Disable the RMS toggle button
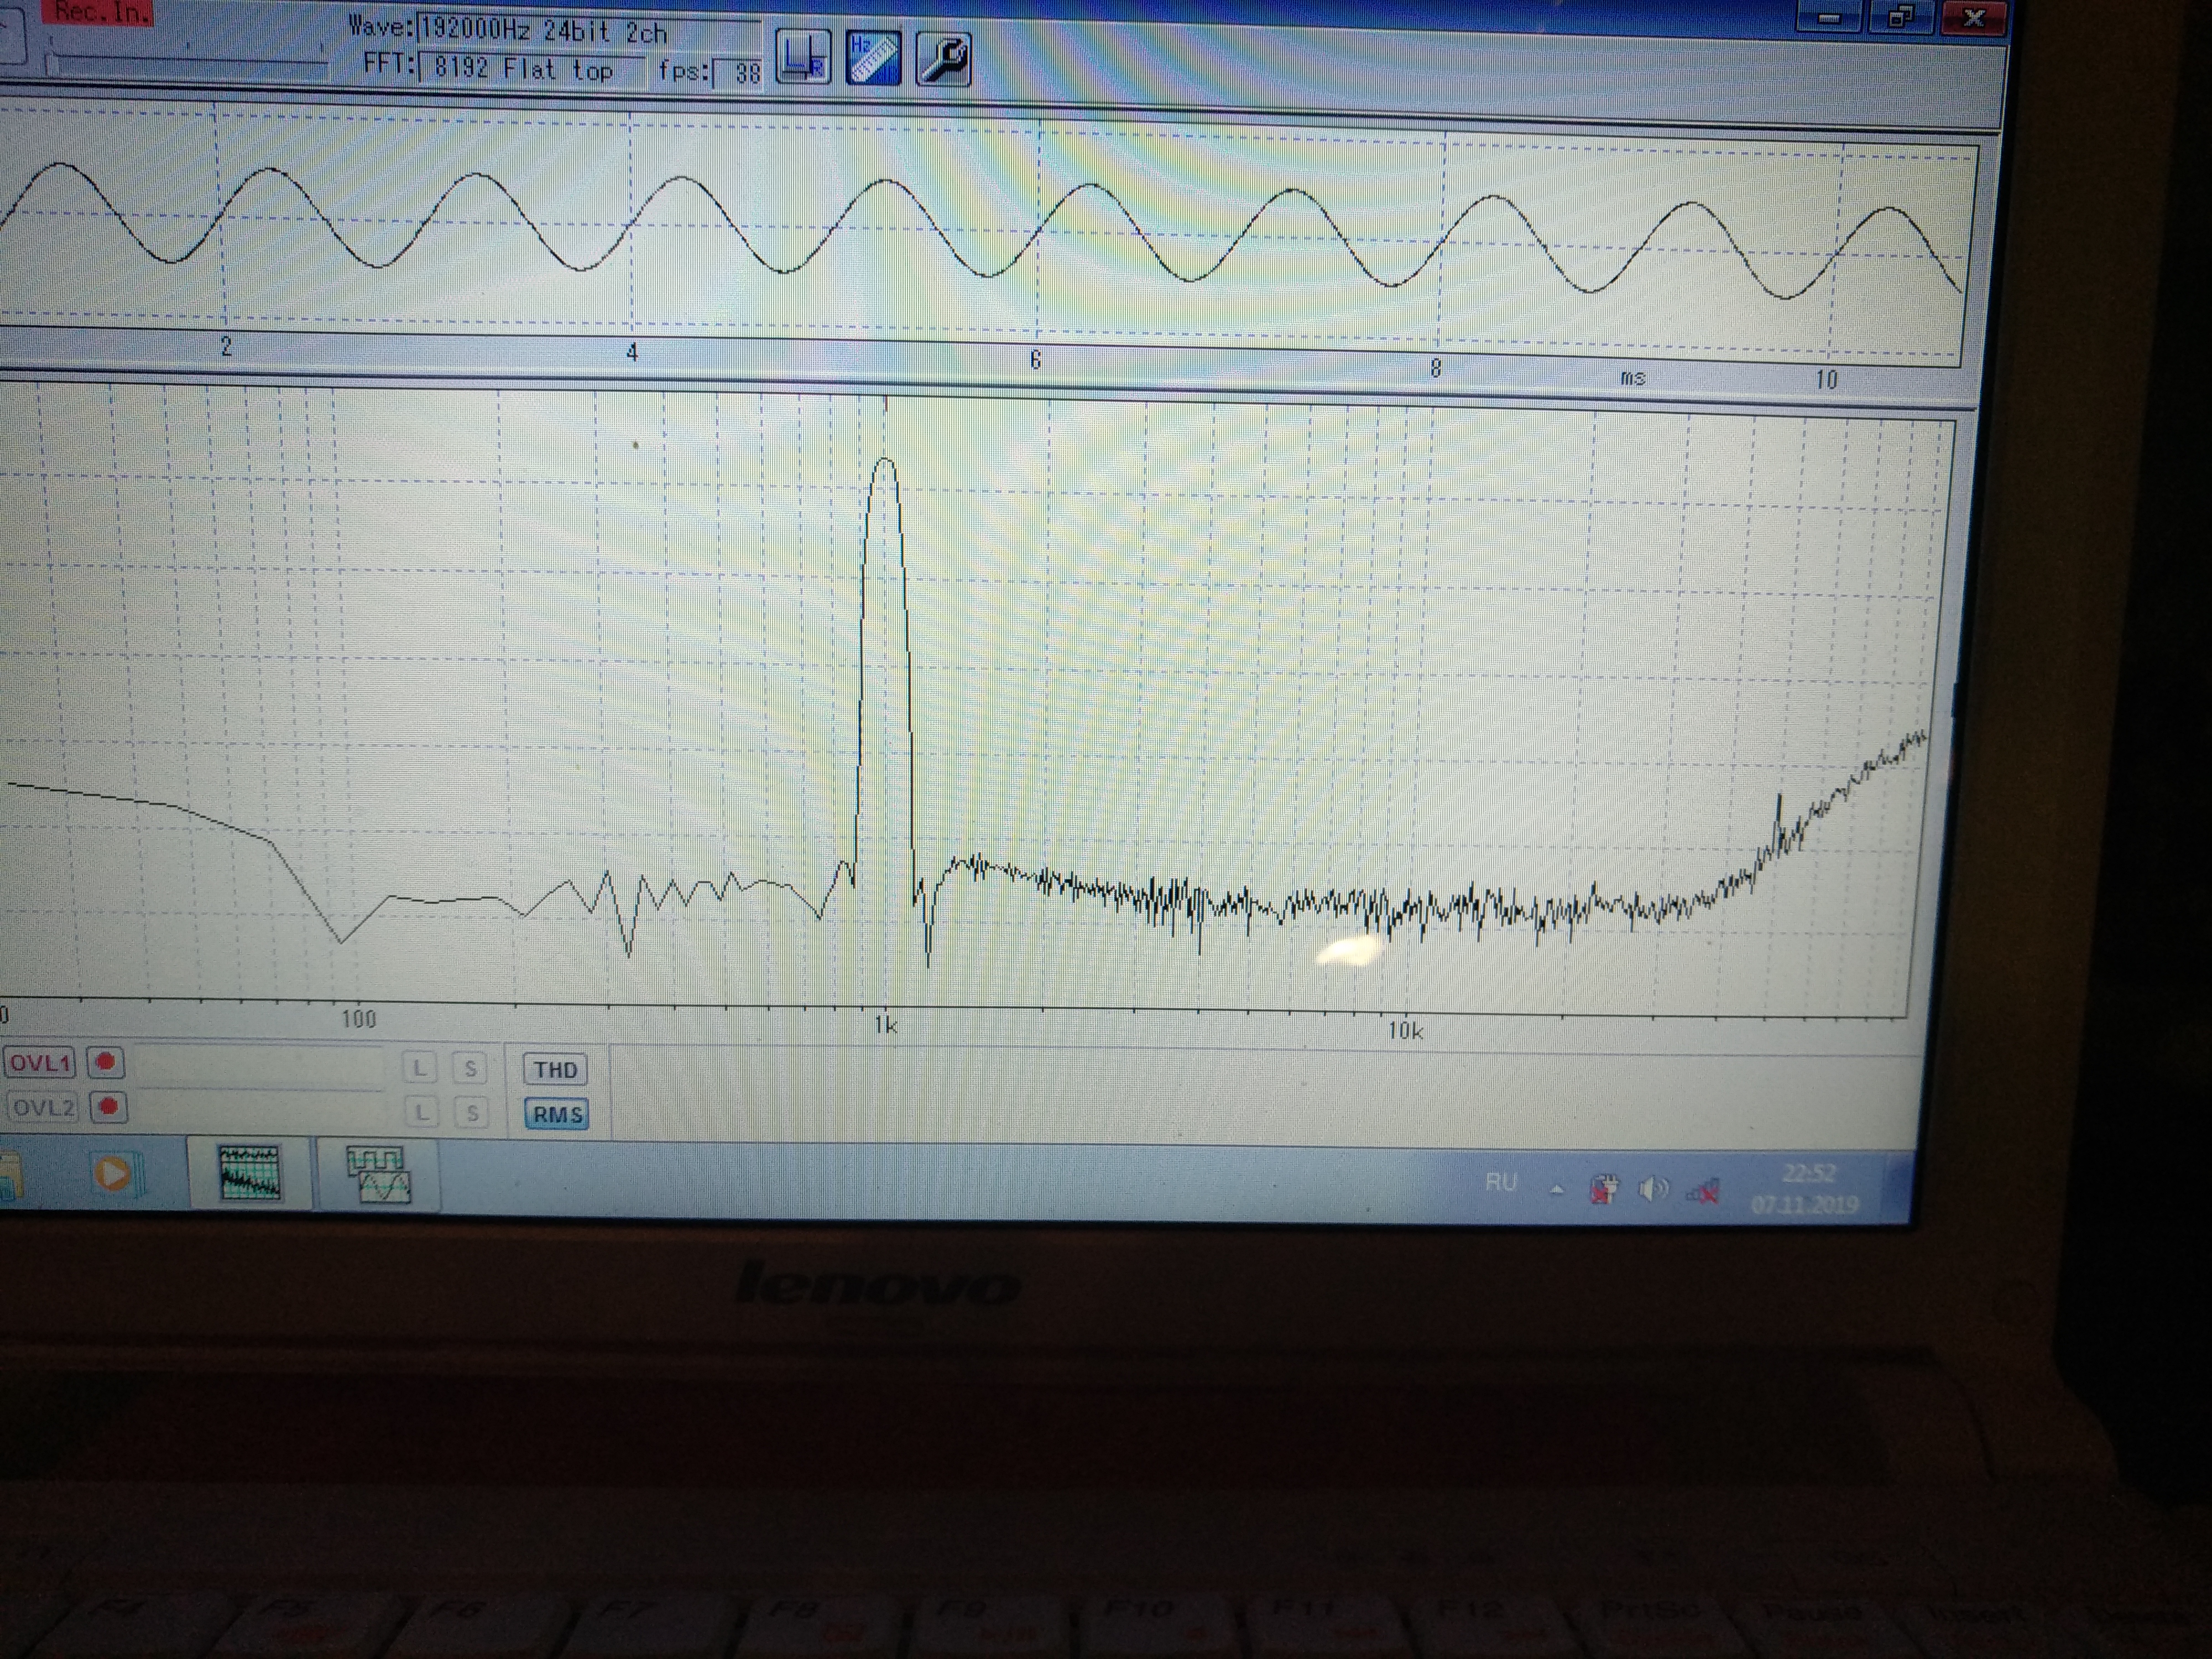The image size is (2212, 1659). tap(557, 1114)
